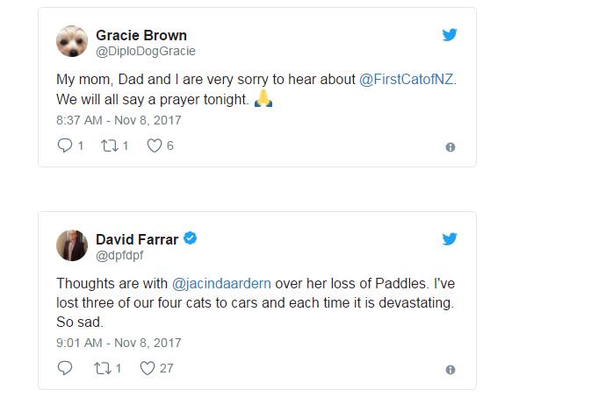Click the Twitter bird icon on Gracie Brown's tweet
Image resolution: width=591 pixels, height=397 pixels.
pyautogui.click(x=450, y=35)
